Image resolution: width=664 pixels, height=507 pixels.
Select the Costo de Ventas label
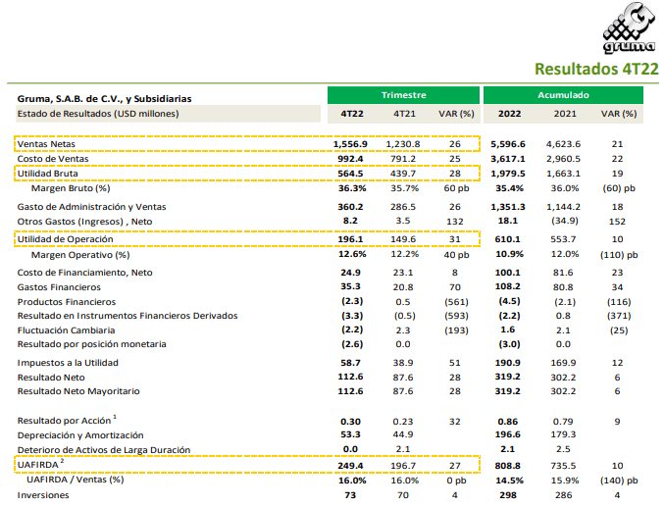[x=53, y=159]
